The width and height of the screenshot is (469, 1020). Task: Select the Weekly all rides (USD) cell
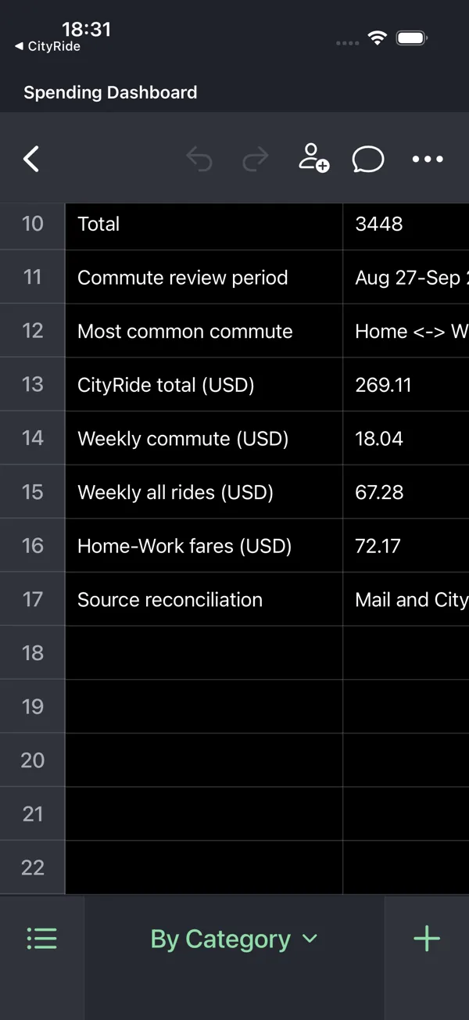(204, 492)
